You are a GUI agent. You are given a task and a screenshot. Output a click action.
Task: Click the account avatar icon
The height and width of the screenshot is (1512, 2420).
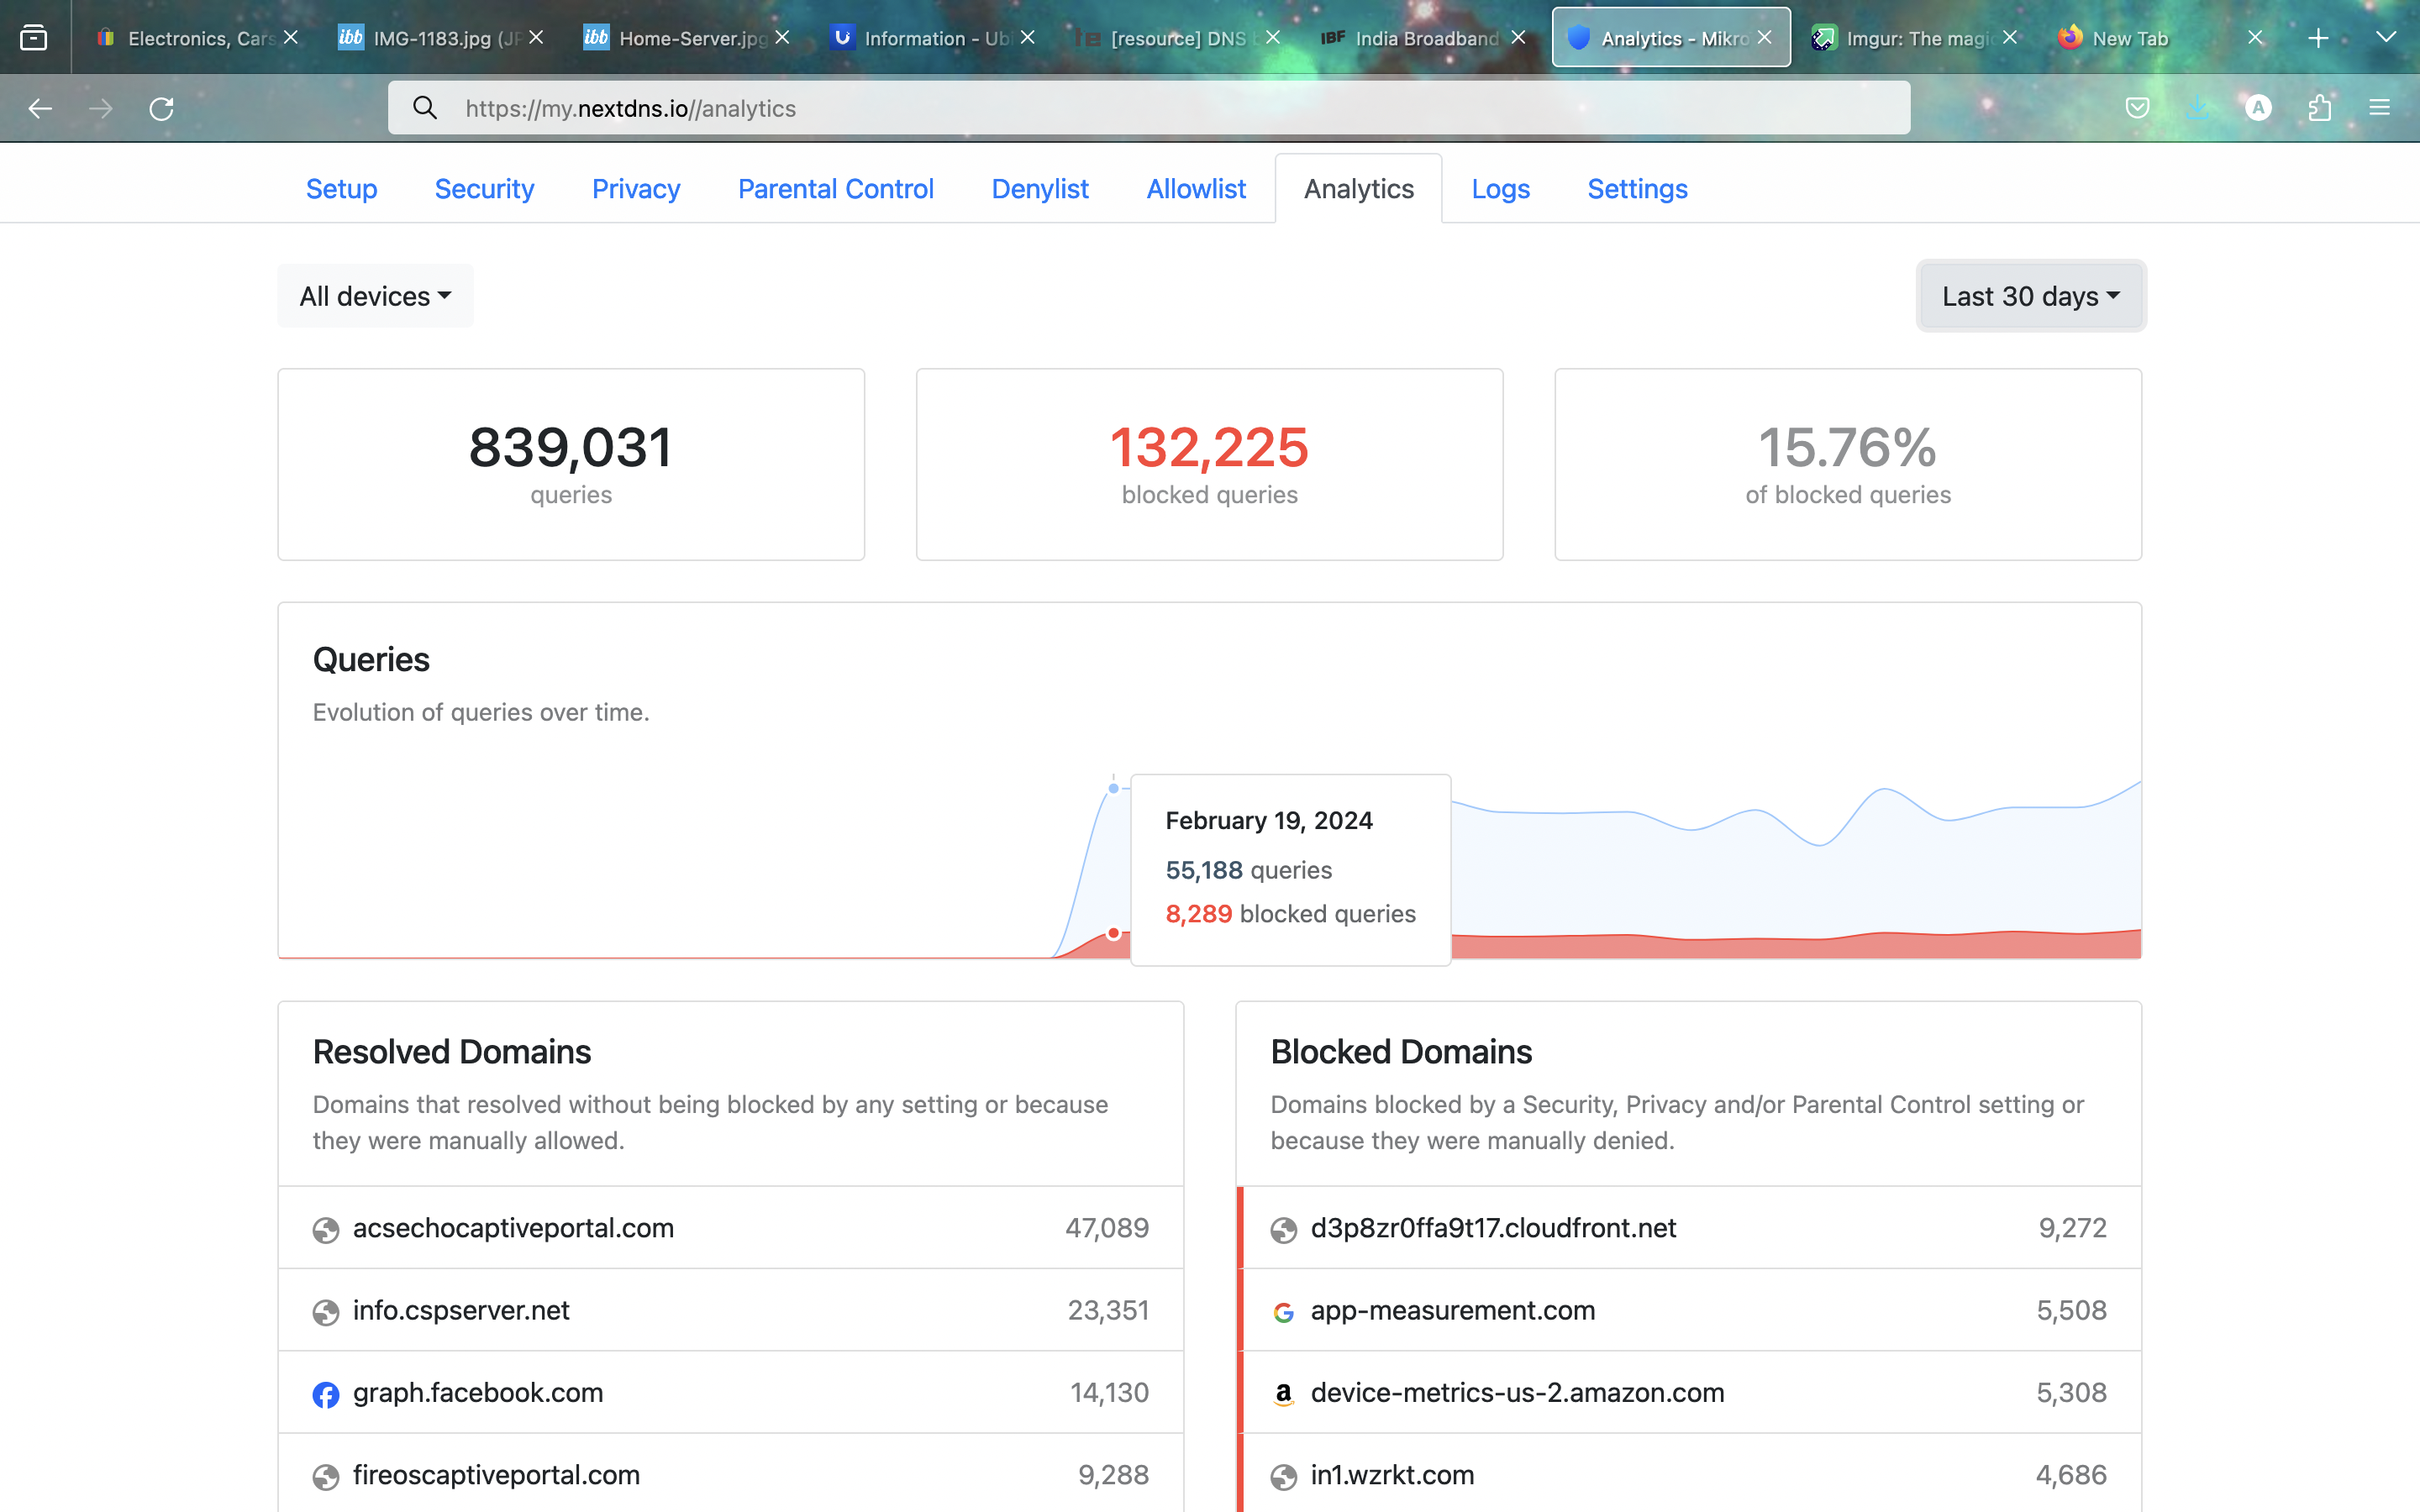pos(2258,108)
